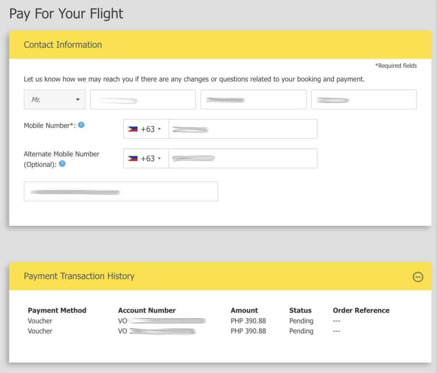The image size is (438, 373).
Task: Open the +63 arrow for Mobile Number
Action: tap(159, 129)
